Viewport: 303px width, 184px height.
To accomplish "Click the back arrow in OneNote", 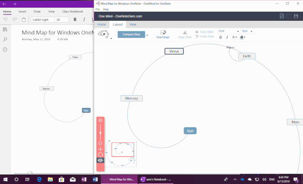I will (5, 4).
